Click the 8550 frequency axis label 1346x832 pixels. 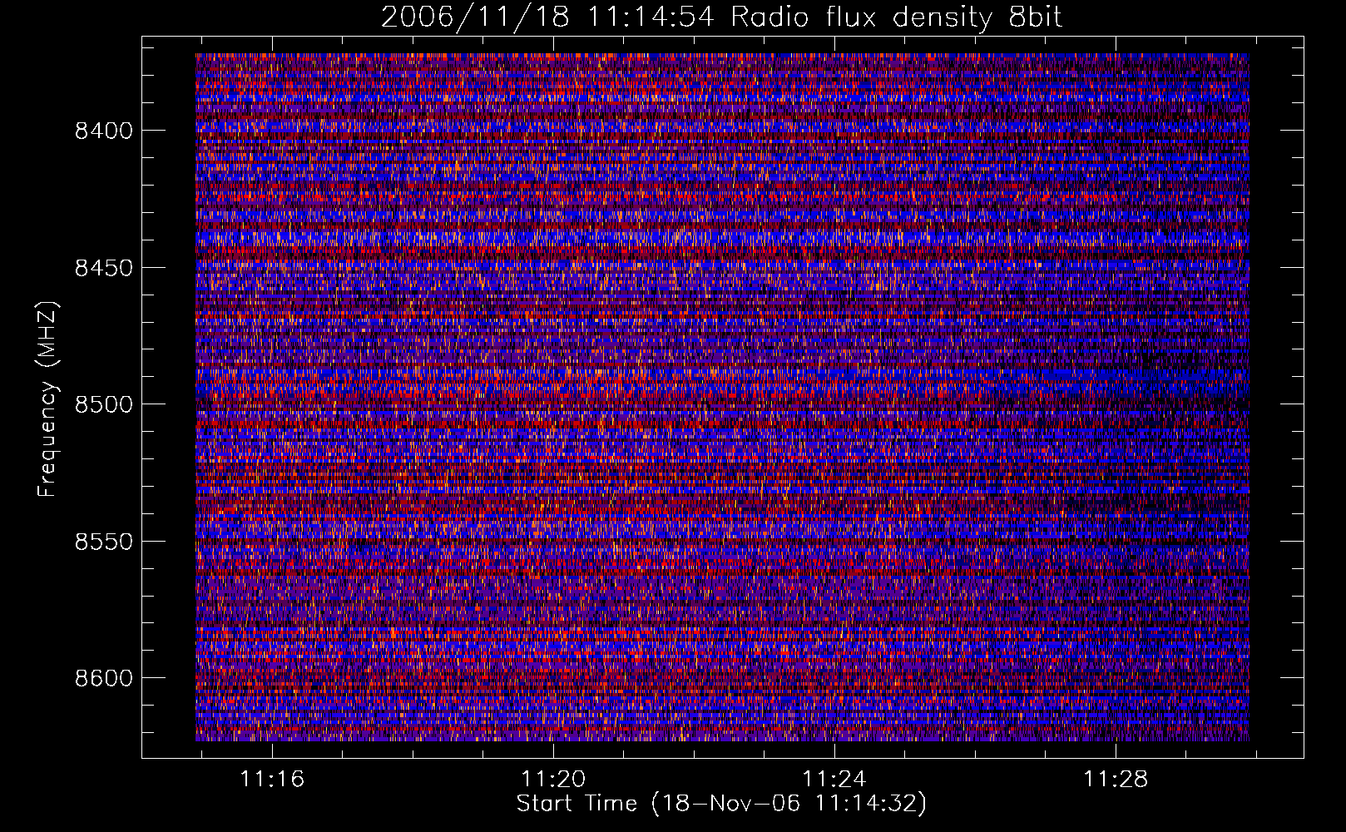[103, 542]
